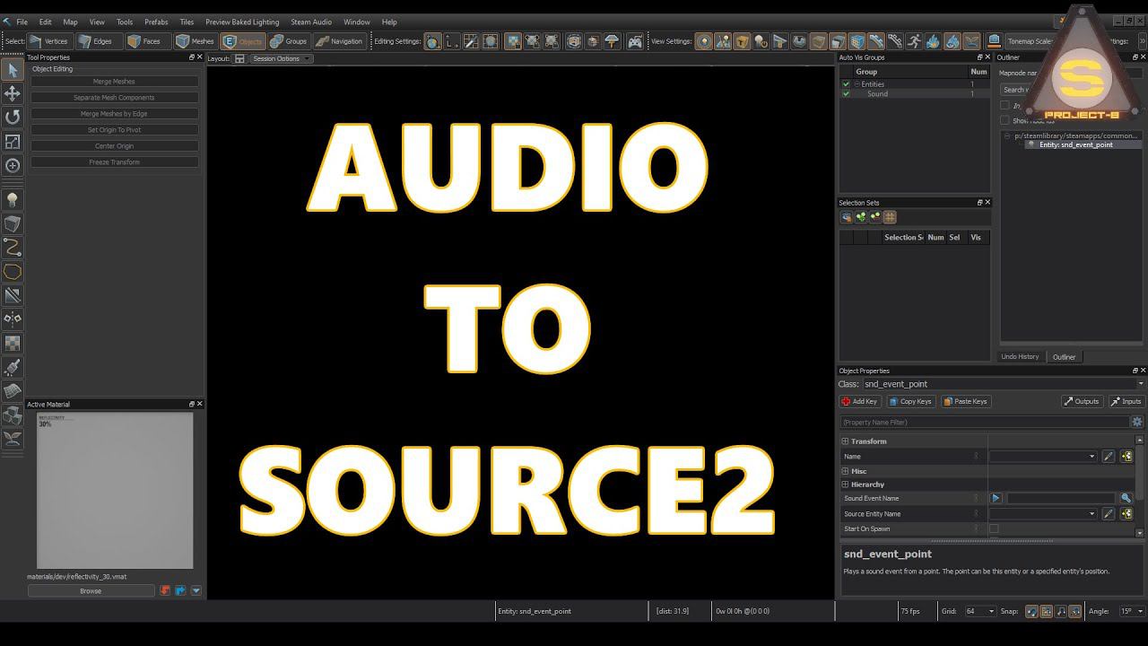The image size is (1148, 646).
Task: Select the Clipping tool
Action: (13, 294)
